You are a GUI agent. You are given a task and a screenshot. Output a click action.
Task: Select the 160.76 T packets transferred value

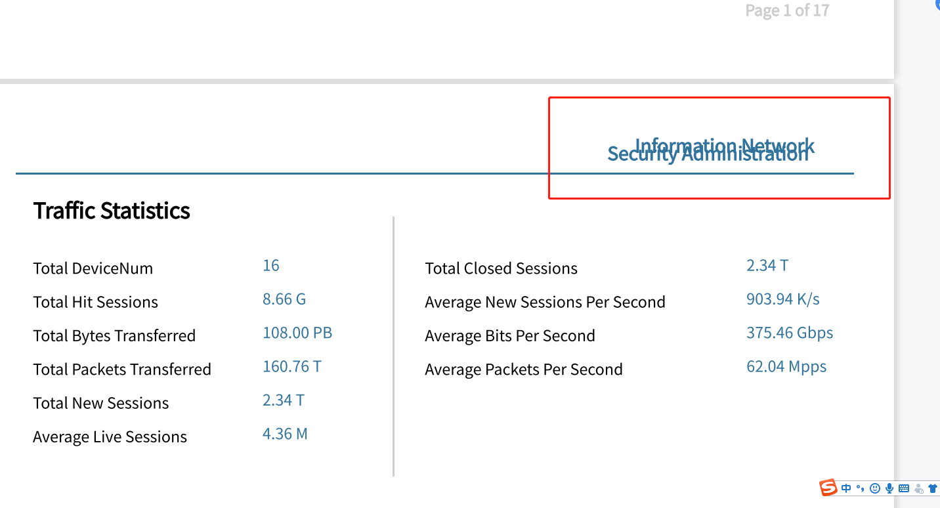pyautogui.click(x=291, y=366)
